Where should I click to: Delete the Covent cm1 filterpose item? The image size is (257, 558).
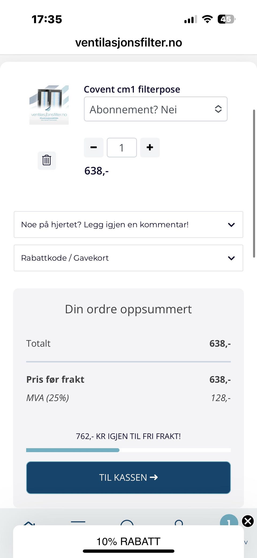(x=47, y=160)
